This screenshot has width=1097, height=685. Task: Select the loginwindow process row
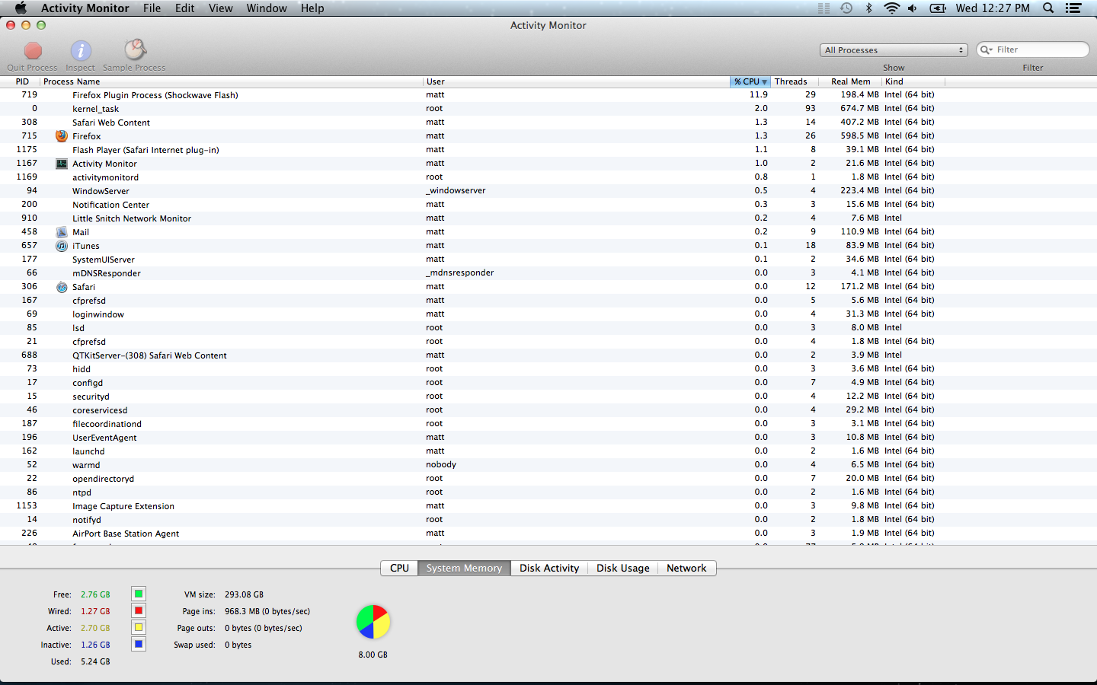pos(548,314)
